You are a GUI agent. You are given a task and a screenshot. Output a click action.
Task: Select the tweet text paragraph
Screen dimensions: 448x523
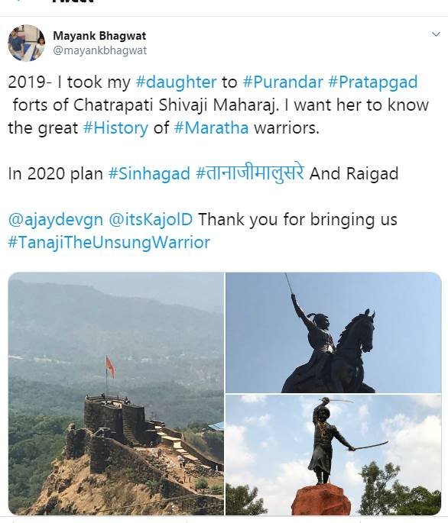pos(219,163)
